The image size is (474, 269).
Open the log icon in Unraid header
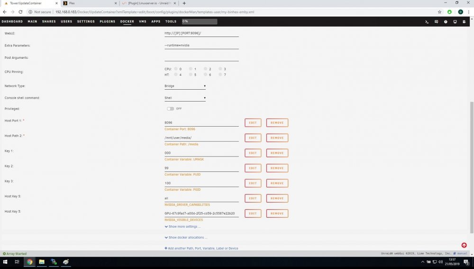pos(464,22)
